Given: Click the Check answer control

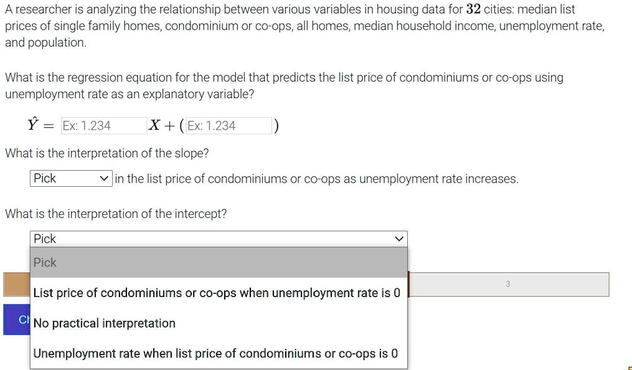Looking at the screenshot, I should [x=17, y=320].
